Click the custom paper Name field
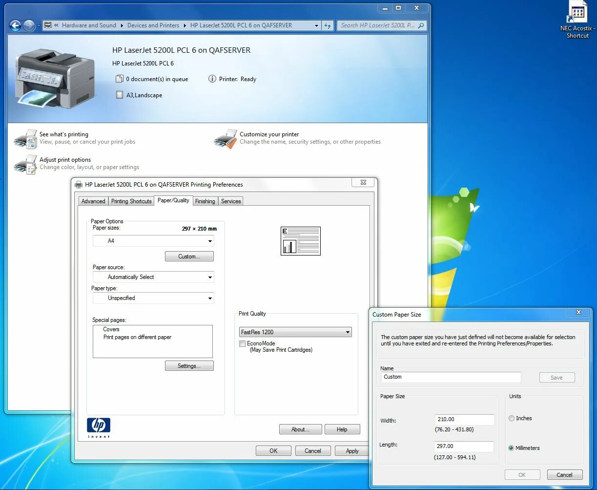597x490 pixels. pyautogui.click(x=452, y=377)
